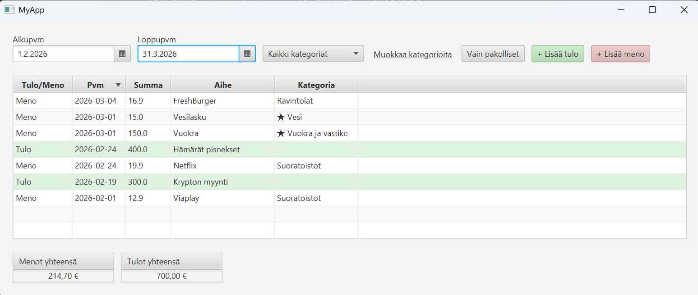Click the star icon beside Vesi
The height and width of the screenshot is (295, 698).
tap(281, 117)
